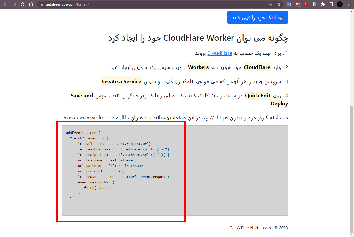The width and height of the screenshot is (354, 237).
Task: Click the xxxxxx.xxxx.workers.dev example text
Action: click(x=91, y=118)
